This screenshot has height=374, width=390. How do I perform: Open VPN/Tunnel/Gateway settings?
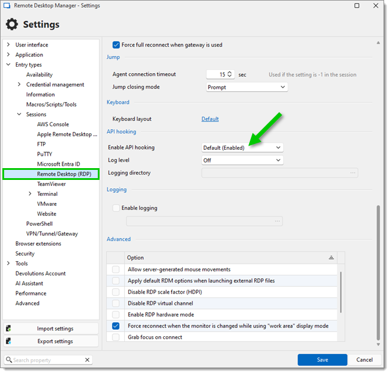point(52,235)
